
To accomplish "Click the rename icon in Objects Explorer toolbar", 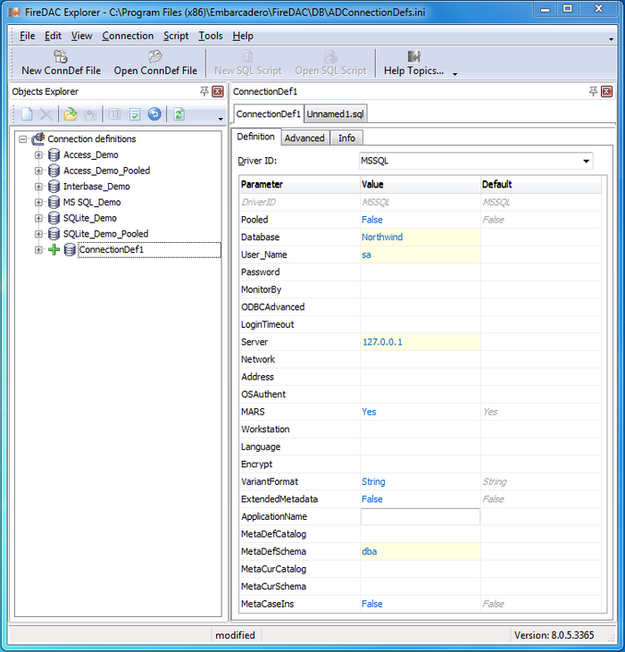I will click(114, 114).
